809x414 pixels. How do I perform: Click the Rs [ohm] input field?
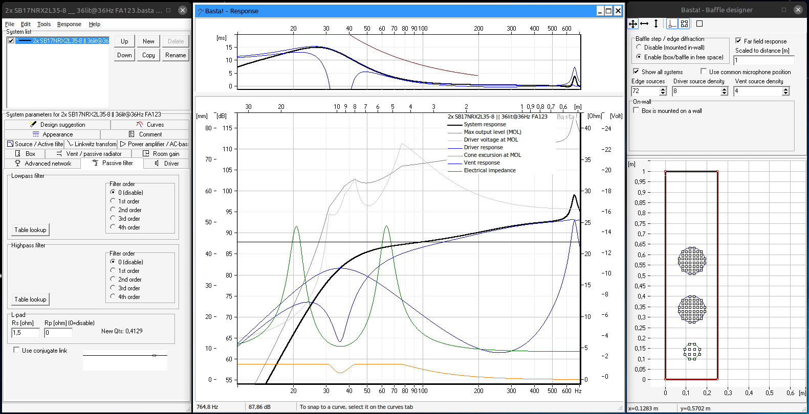click(x=26, y=332)
